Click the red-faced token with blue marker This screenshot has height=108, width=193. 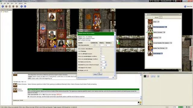[x=52, y=43]
